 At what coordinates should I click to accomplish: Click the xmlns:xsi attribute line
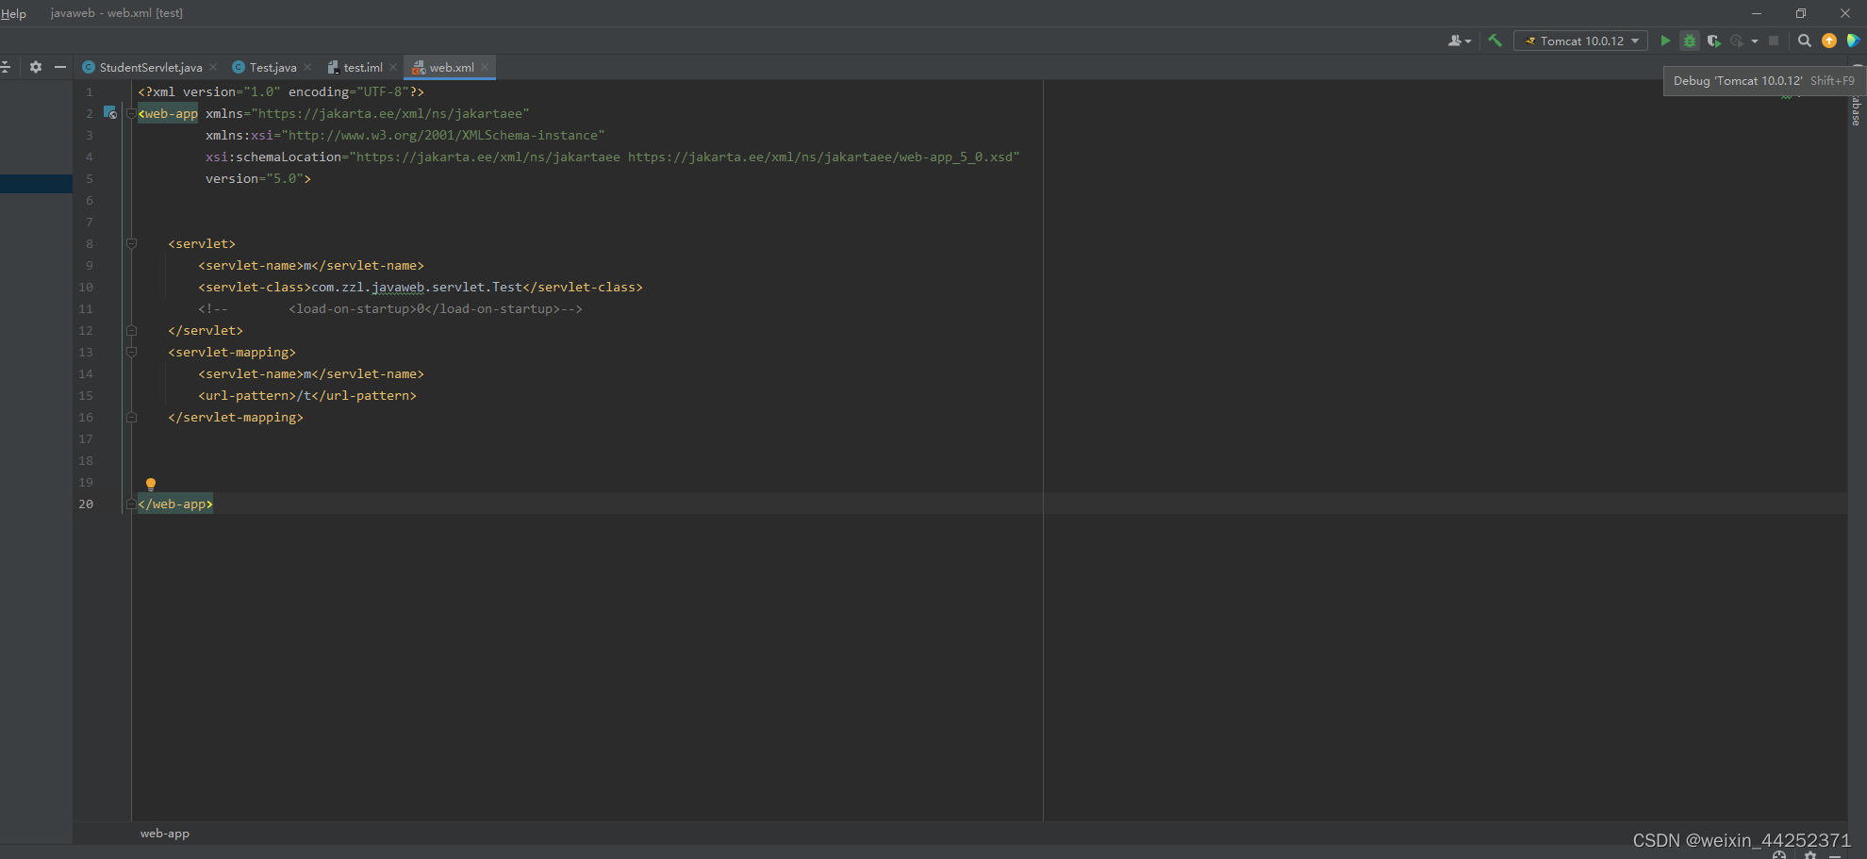(405, 135)
